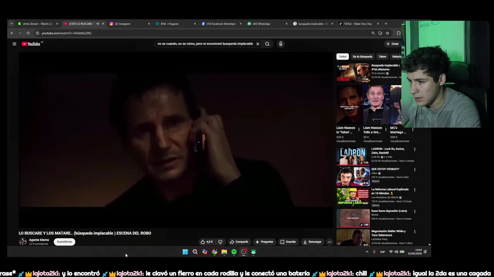Toggle the tray microphone indicator
Image resolution: width=494 pixels, height=277 pixels.
(x=374, y=252)
